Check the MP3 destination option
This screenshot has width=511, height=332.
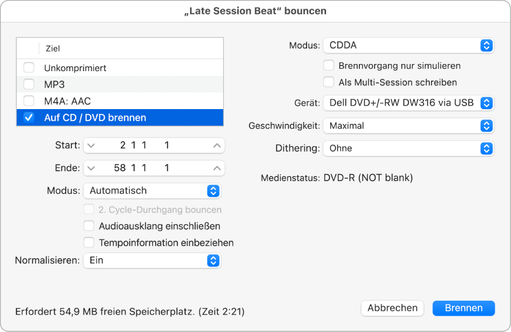[29, 84]
